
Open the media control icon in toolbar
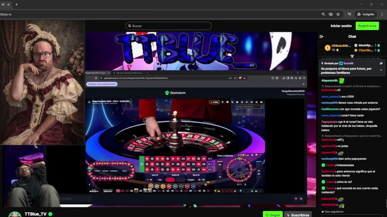[349, 14]
